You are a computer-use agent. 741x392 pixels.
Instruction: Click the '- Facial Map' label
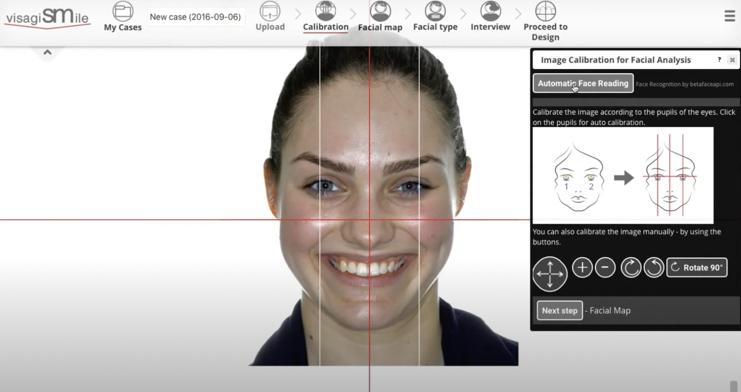pos(608,311)
